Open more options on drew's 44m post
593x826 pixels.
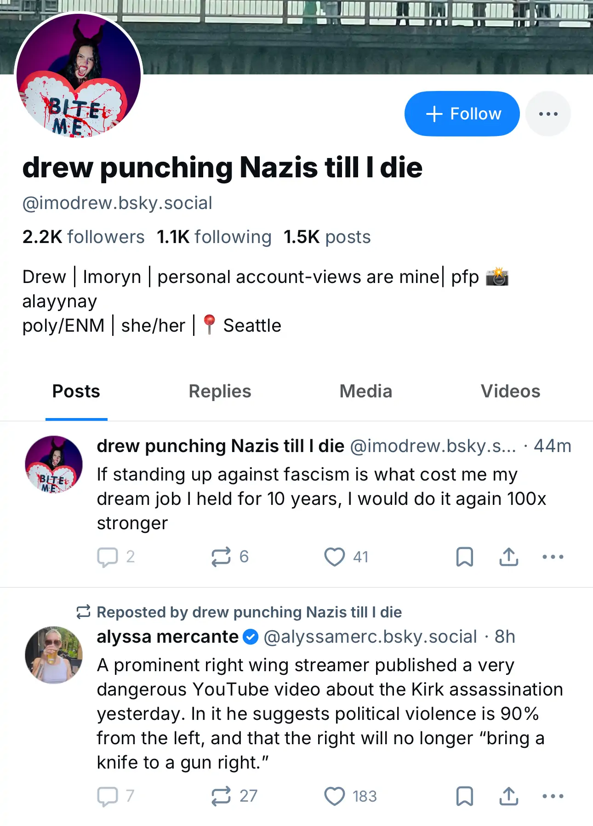pyautogui.click(x=553, y=557)
